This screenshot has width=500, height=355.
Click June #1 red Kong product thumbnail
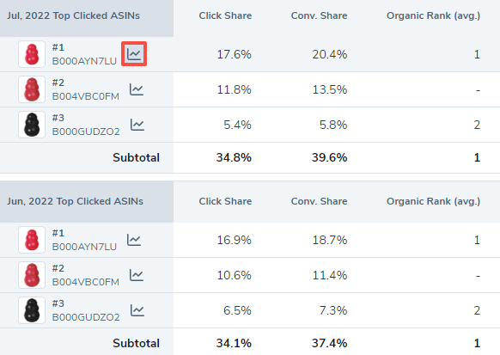(32, 240)
